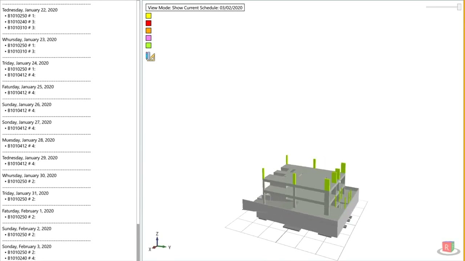Viewport: 465px width, 261px height.
Task: Select heading Sunday, February 2, 2020
Action: click(27, 229)
